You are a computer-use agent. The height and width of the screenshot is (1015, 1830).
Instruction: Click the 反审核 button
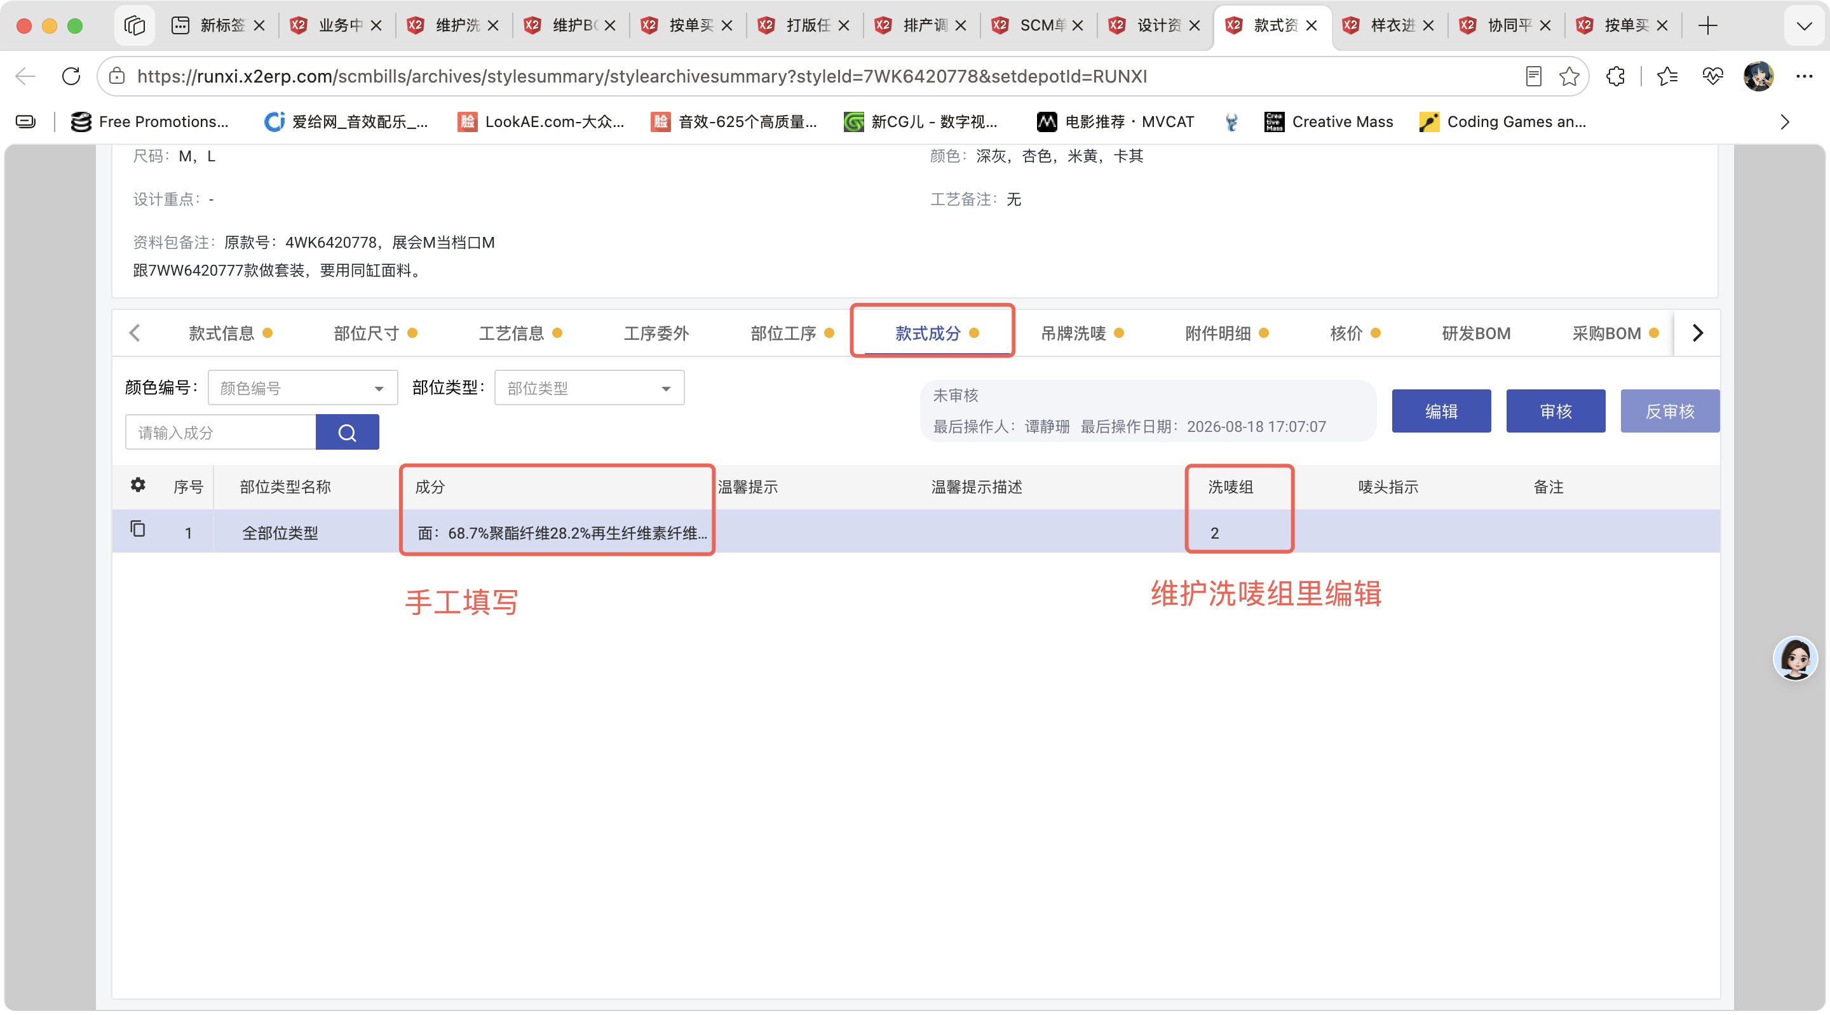tap(1669, 410)
